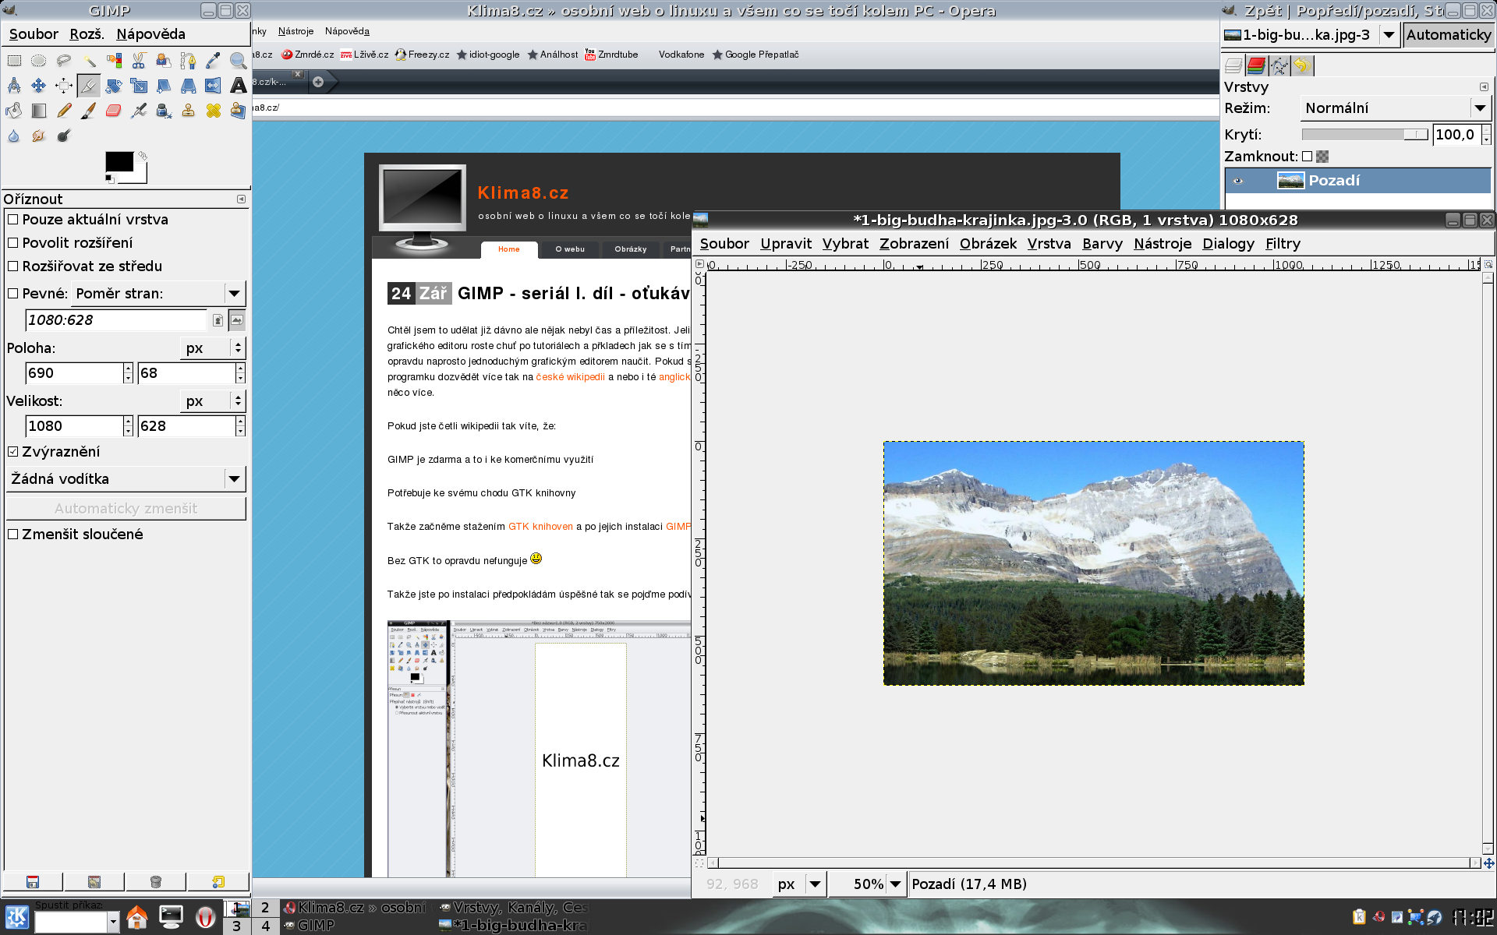
Task: Select the Bucket Fill tool
Action: (x=14, y=110)
